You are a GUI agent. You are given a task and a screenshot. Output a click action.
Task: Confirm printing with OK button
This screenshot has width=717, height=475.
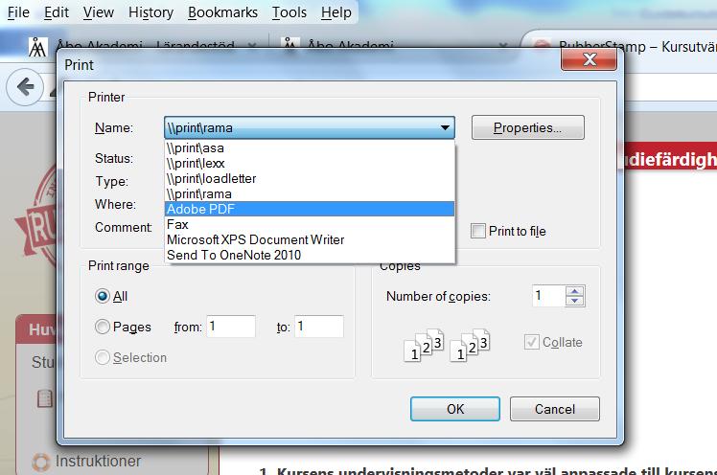[455, 409]
